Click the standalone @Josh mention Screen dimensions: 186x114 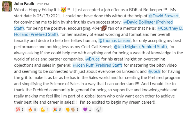154,71
